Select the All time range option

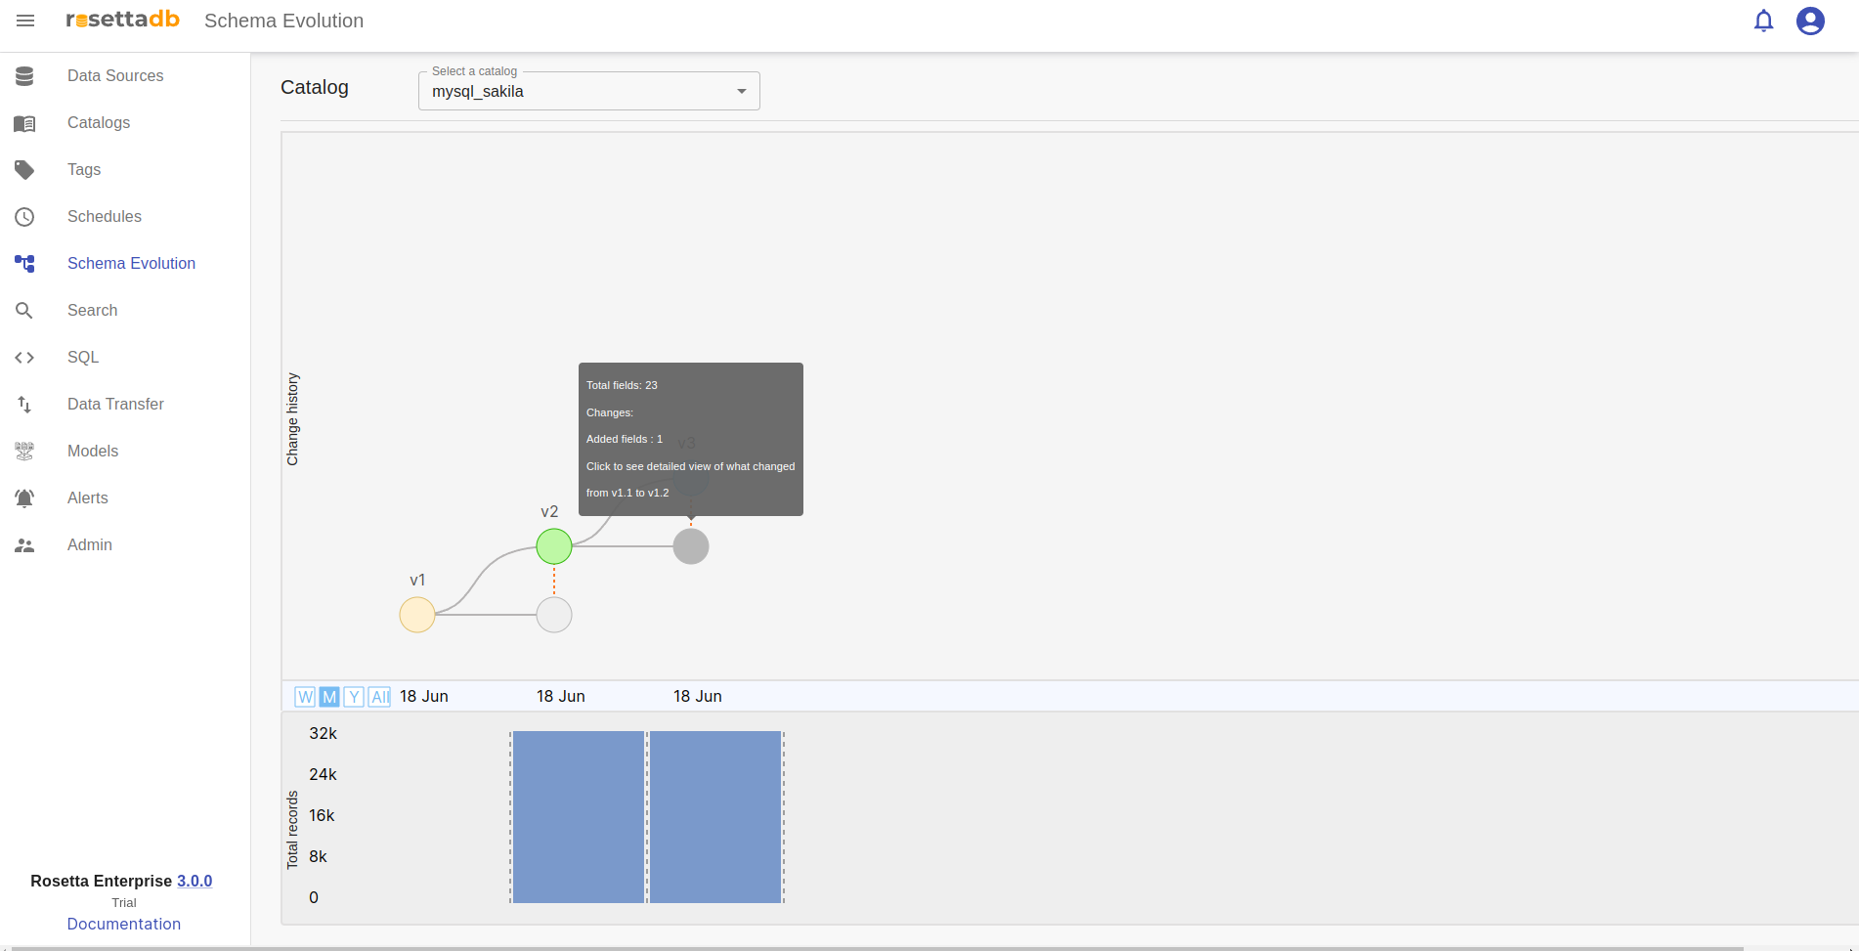[x=379, y=697]
